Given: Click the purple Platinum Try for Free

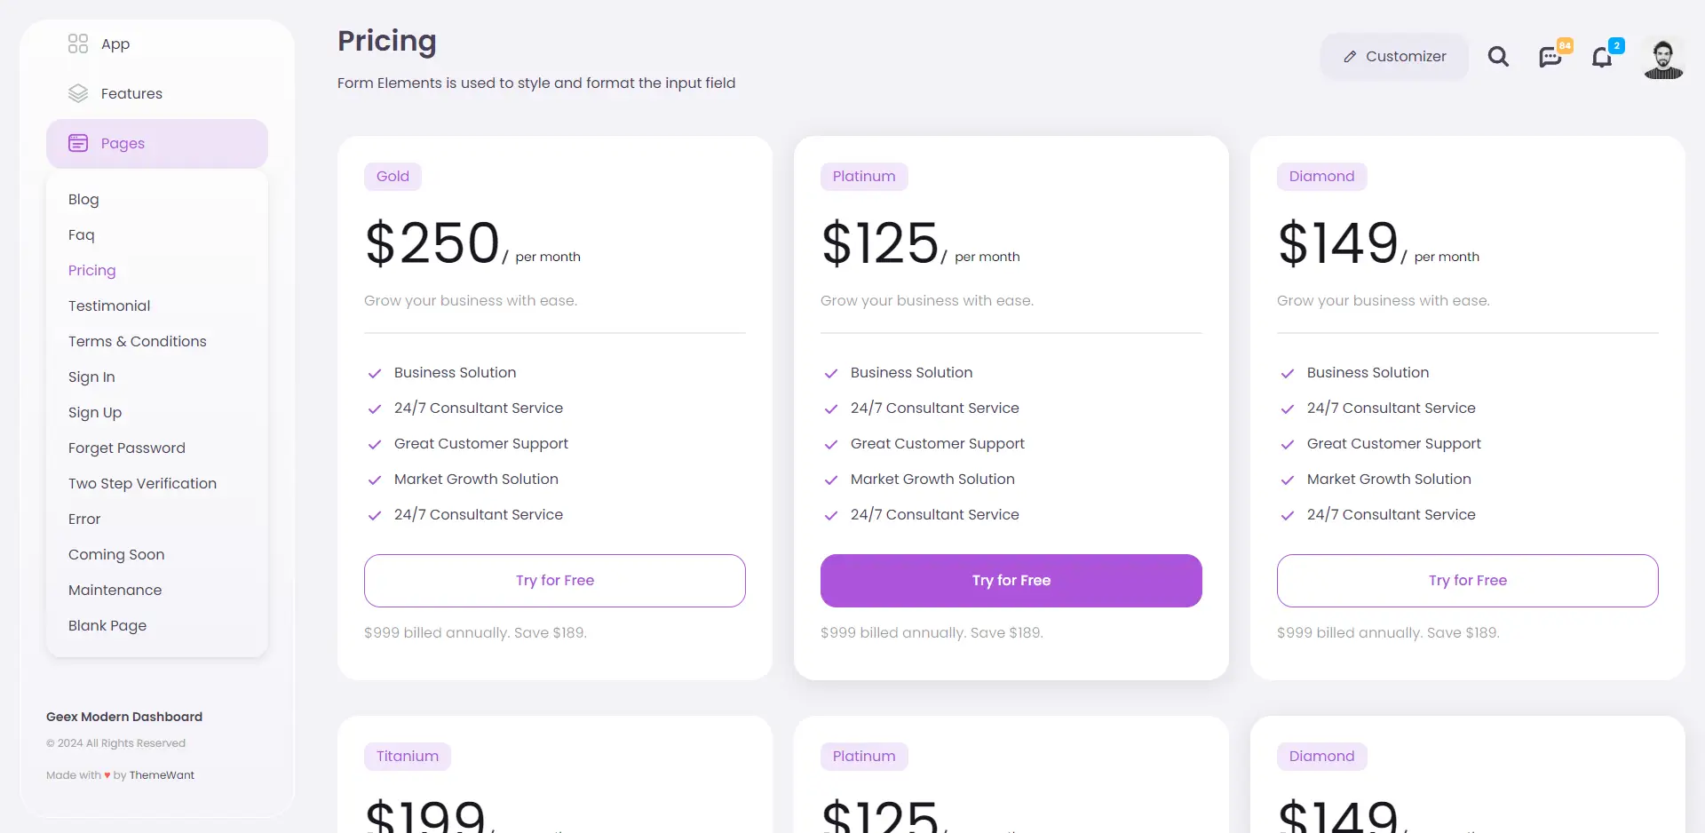Looking at the screenshot, I should point(1011,581).
